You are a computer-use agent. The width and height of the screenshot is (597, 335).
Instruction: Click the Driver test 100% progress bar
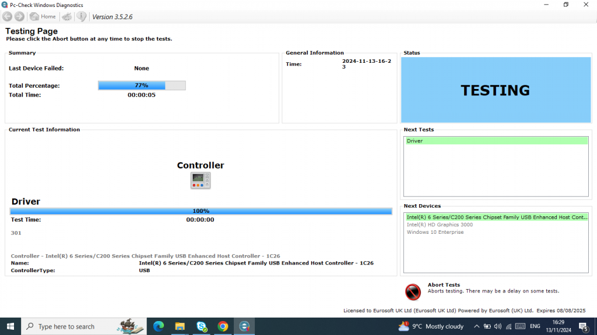pos(201,211)
